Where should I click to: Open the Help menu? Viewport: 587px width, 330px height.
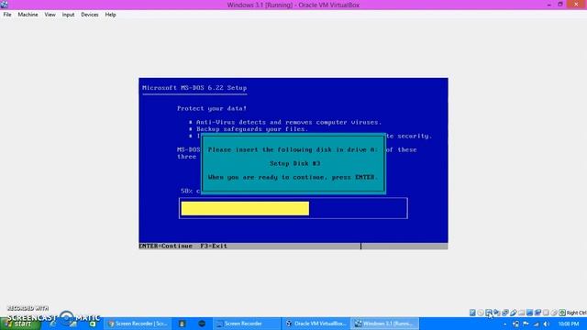[110, 15]
